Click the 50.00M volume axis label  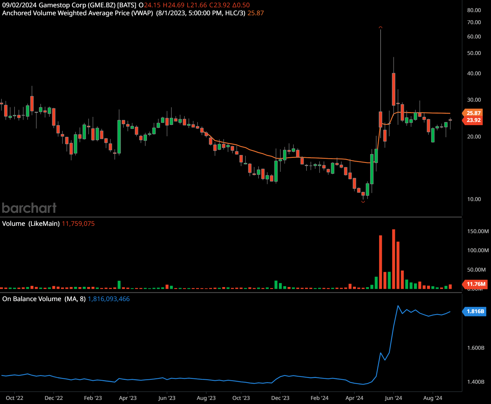[x=476, y=270]
